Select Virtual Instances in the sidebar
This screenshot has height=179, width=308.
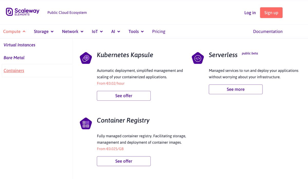click(20, 45)
